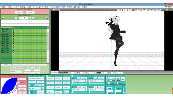Toggle the from flame checkbox
Screen dimensions: 173x97
pos(107,93)
